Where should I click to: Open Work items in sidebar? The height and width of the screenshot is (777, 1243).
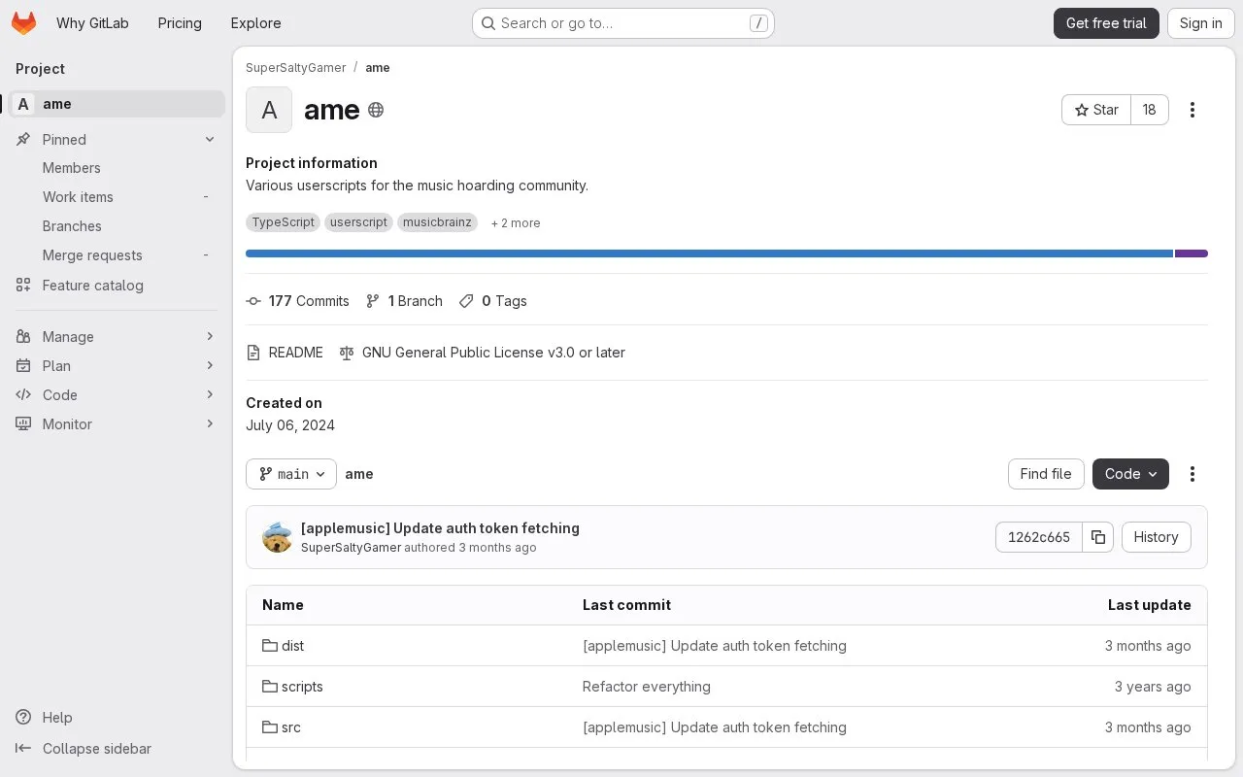point(117,197)
